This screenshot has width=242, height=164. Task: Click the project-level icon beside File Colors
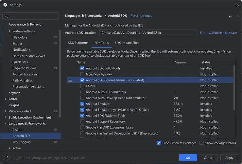pyautogui.click(x=56, y=37)
